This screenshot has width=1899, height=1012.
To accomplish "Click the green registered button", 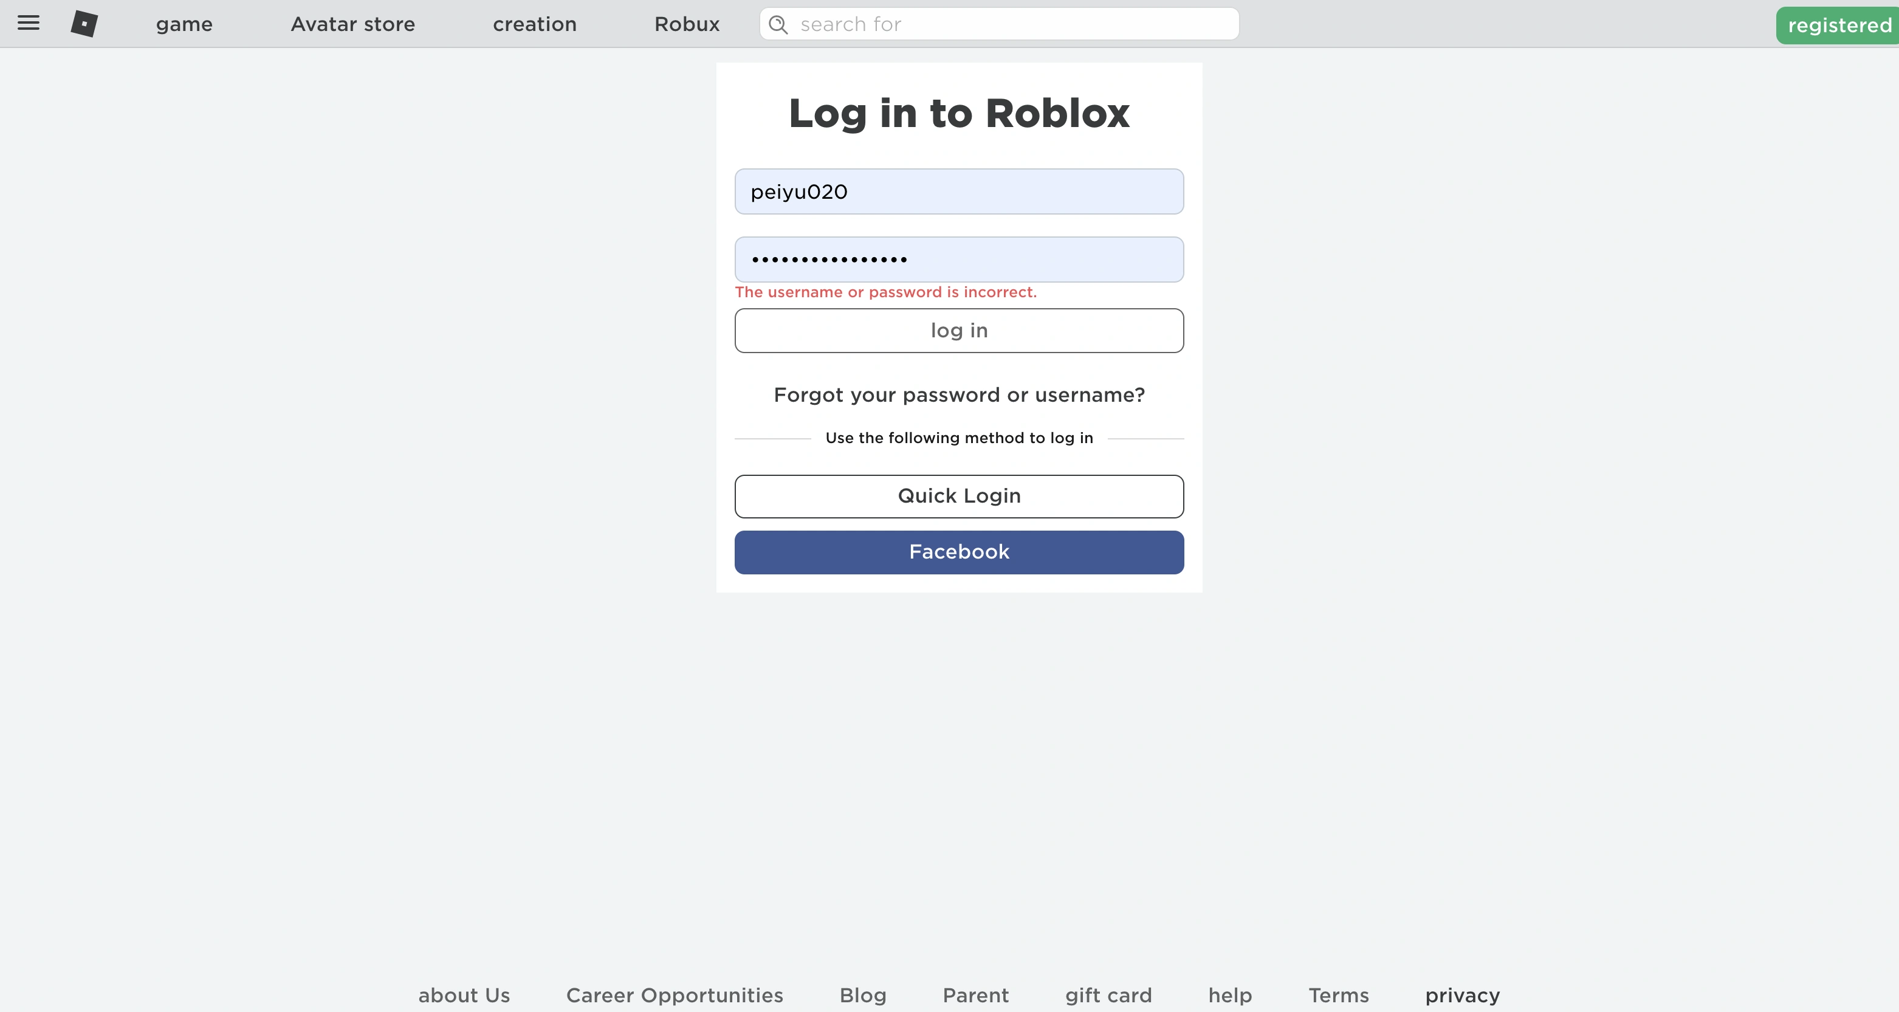I will coord(1839,26).
